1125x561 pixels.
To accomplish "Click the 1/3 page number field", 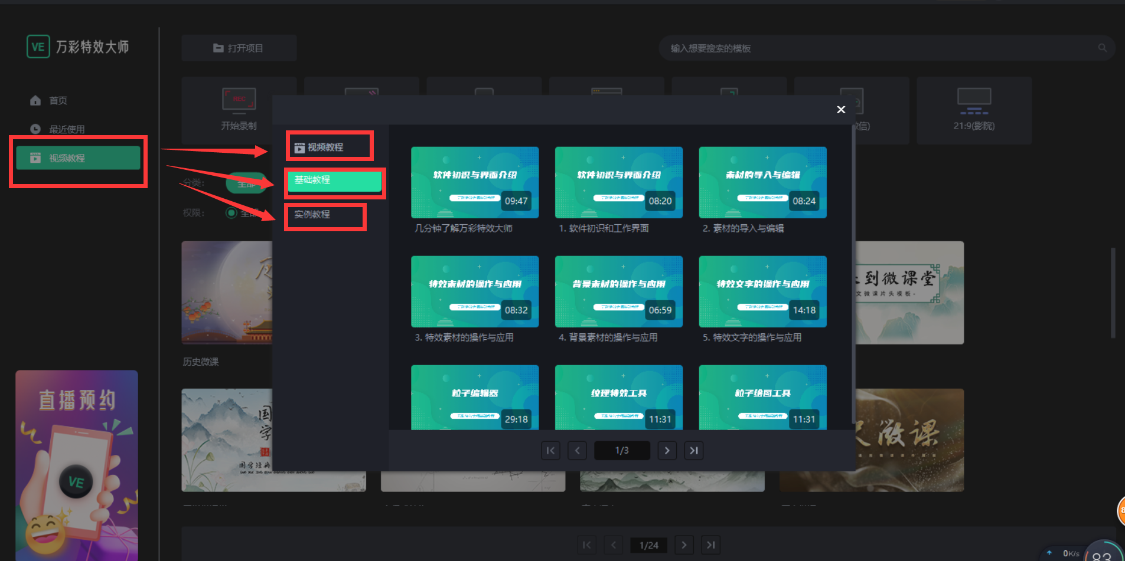I will [622, 451].
